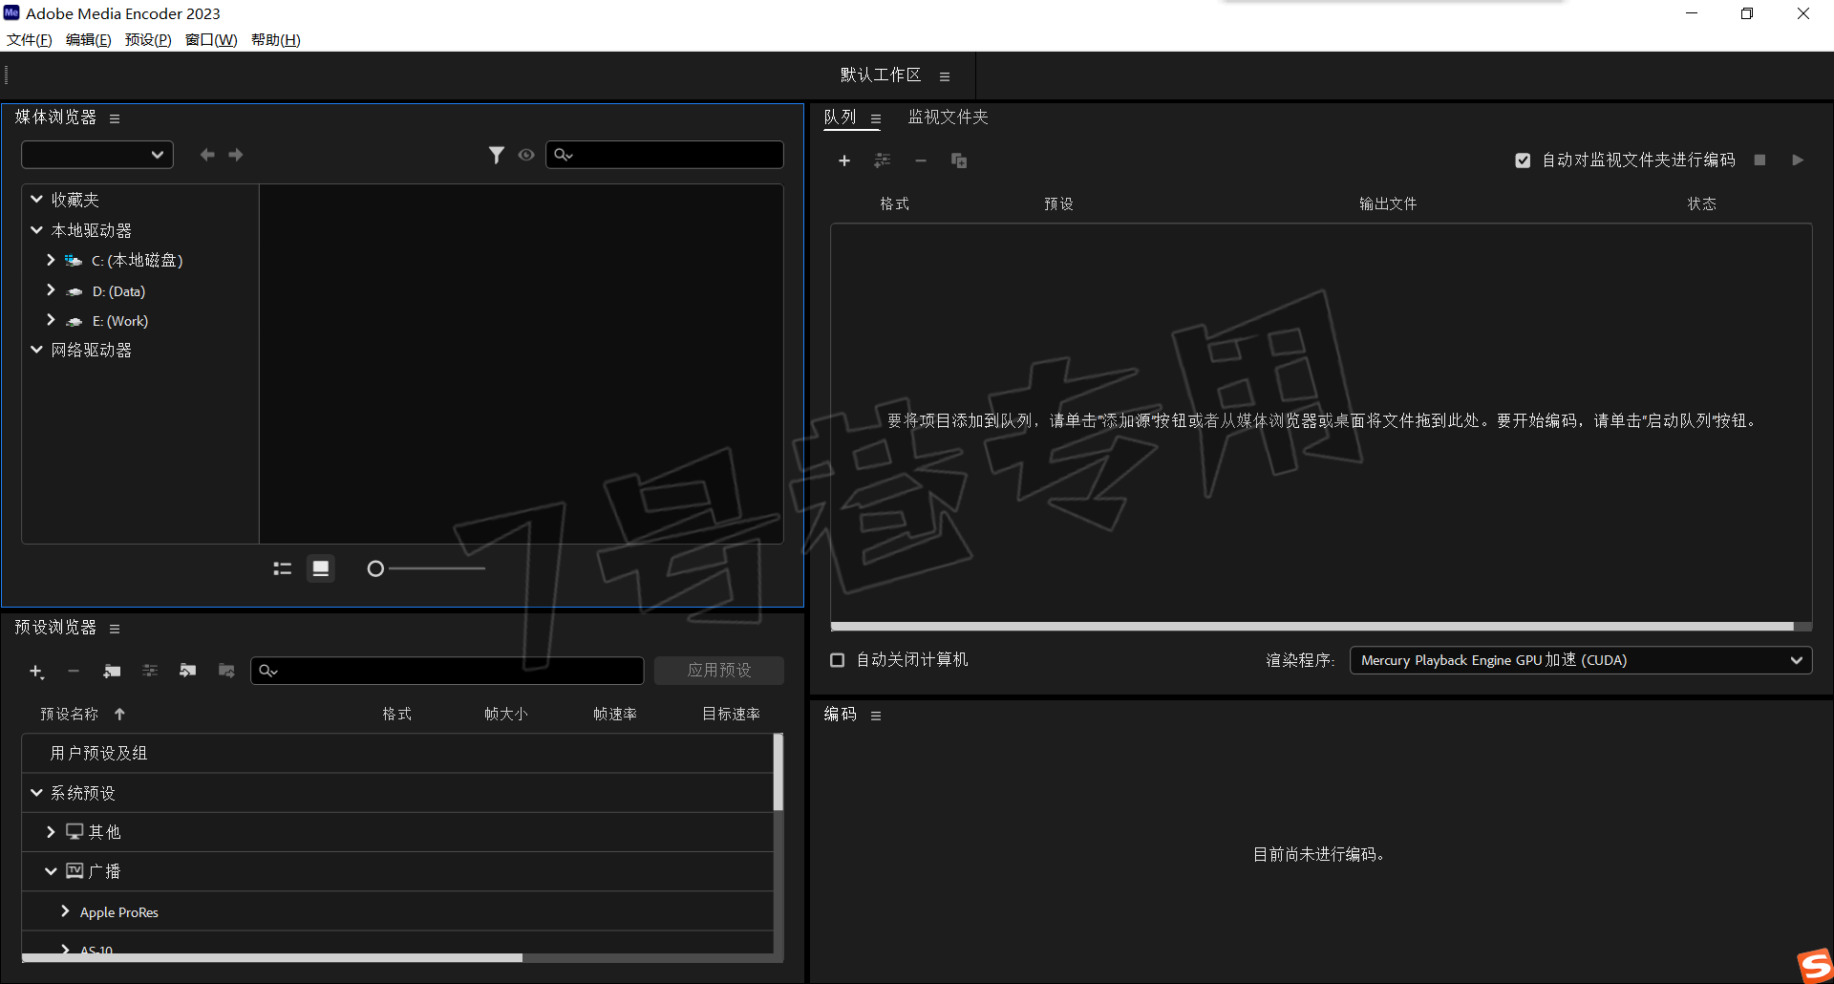Open the 文件(F) menu
The image size is (1834, 984).
coord(30,40)
